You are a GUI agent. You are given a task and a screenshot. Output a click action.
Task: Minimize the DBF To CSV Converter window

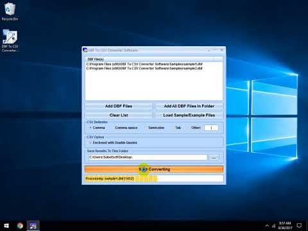coord(209,50)
